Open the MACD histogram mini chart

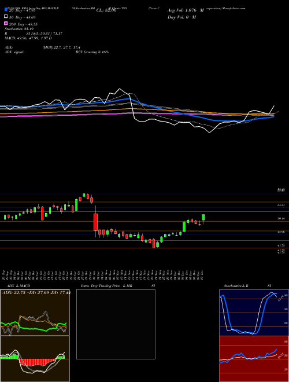coord(35,359)
